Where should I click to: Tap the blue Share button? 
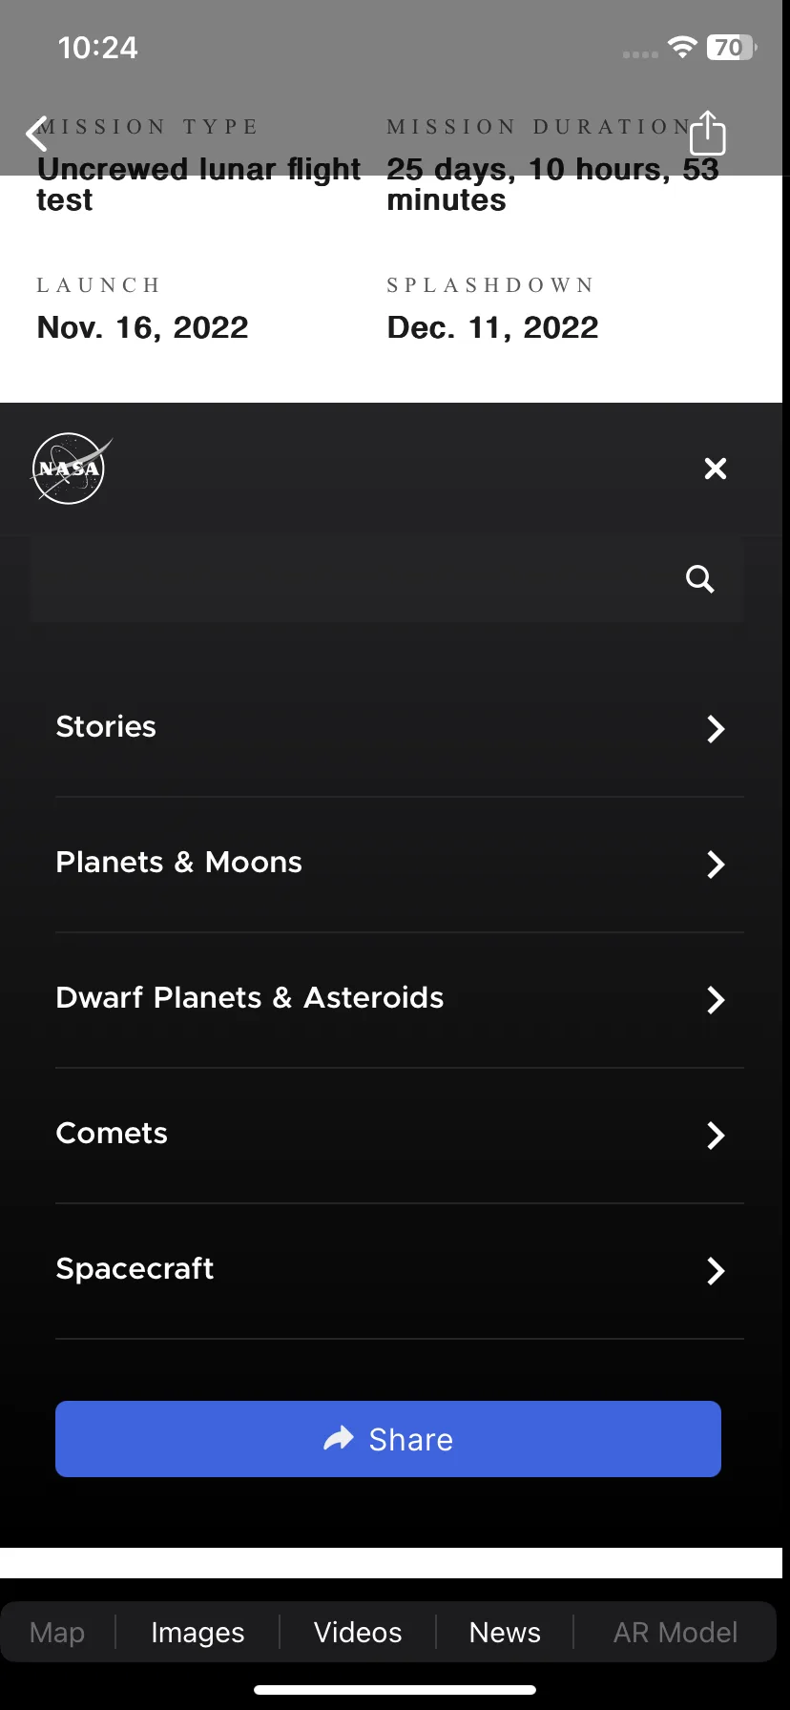coord(388,1439)
